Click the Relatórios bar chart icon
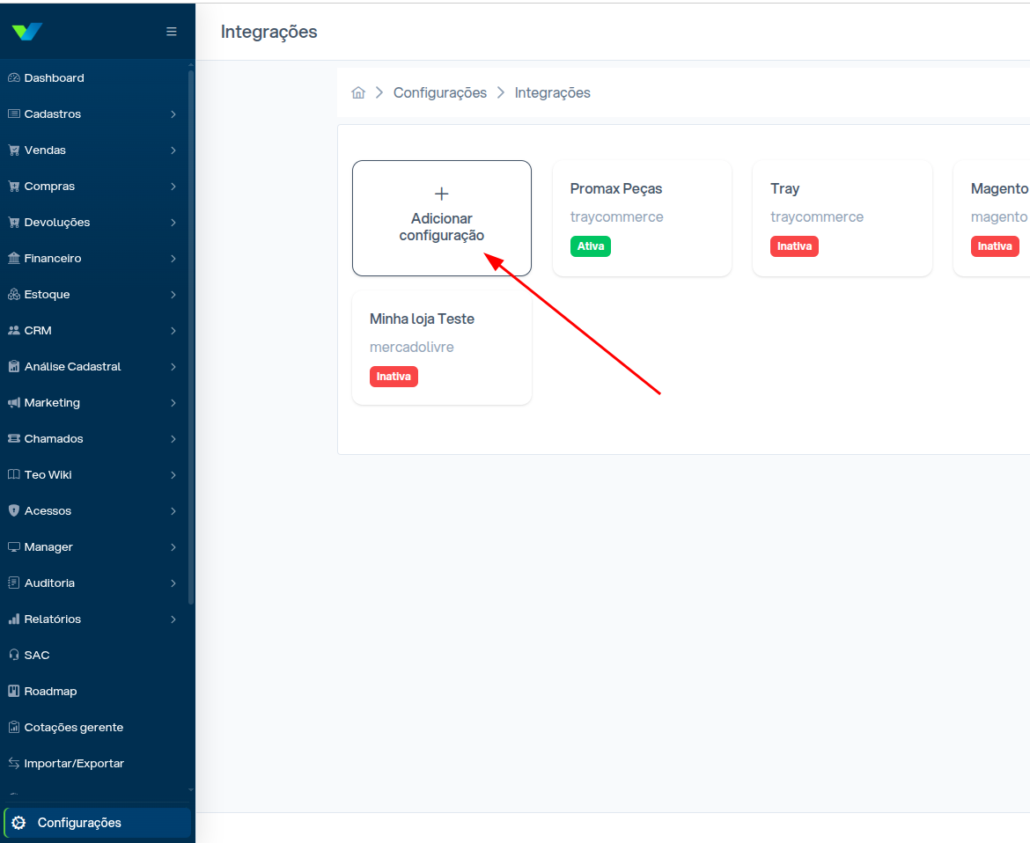The width and height of the screenshot is (1030, 843). [x=14, y=619]
